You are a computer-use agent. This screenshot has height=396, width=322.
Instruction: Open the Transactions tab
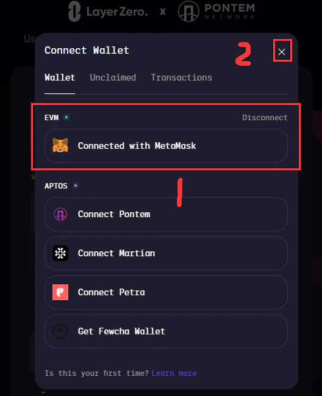[x=182, y=77]
